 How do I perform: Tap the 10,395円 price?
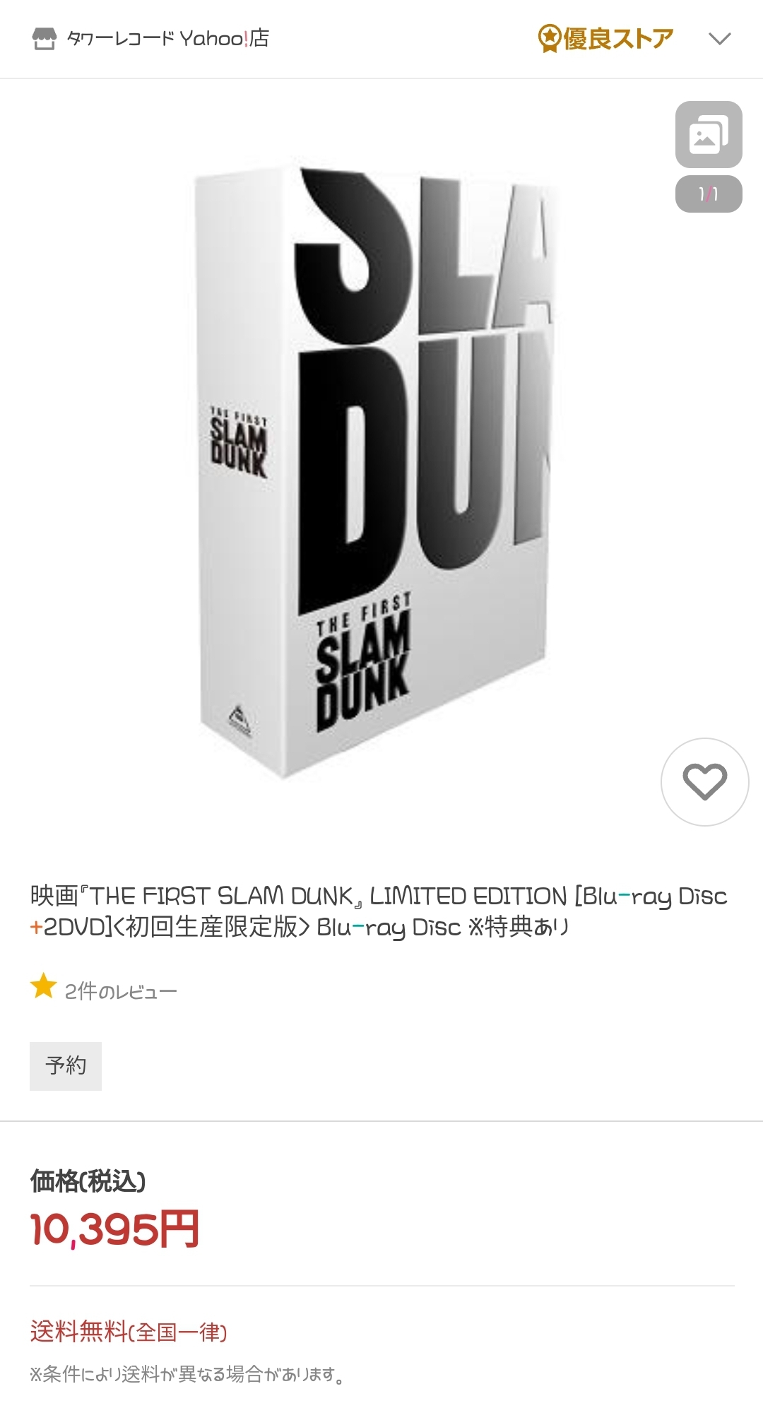[114, 1229]
